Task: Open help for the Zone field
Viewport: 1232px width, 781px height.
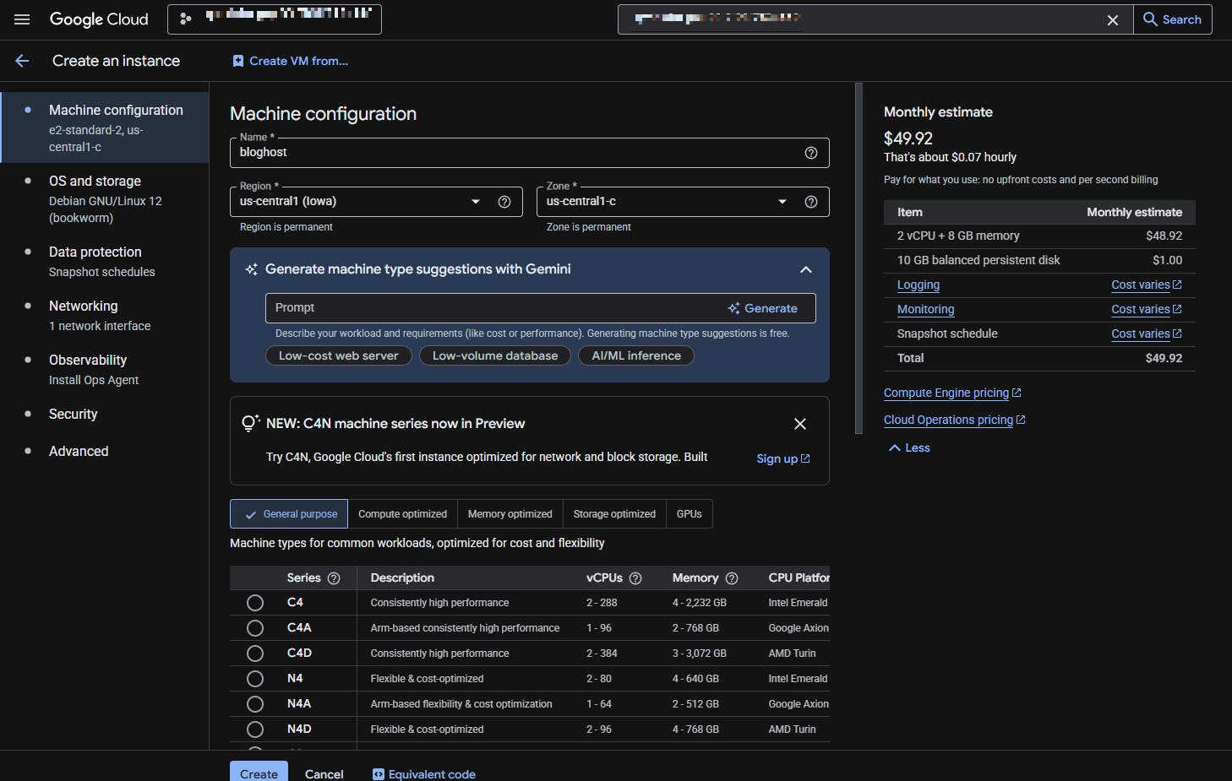Action: click(811, 202)
